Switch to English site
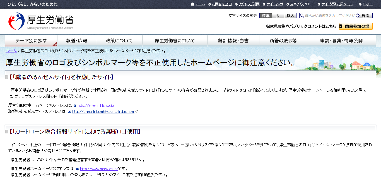The width and height of the screenshot is (381, 184). (x=368, y=4)
